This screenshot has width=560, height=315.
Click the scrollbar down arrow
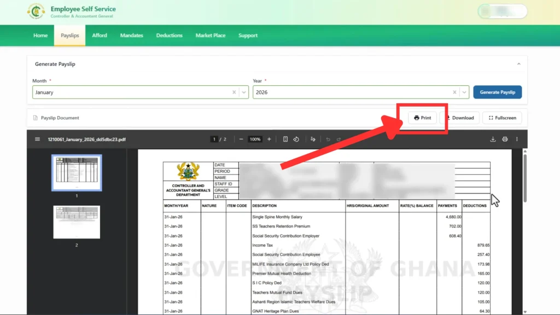525,312
